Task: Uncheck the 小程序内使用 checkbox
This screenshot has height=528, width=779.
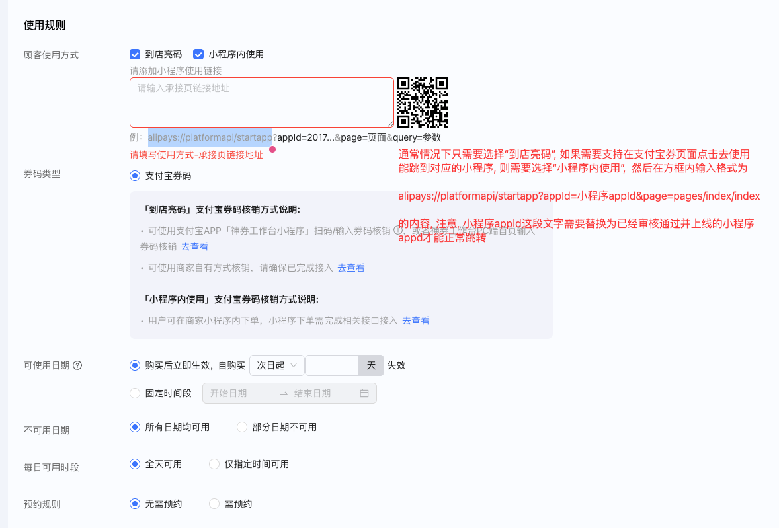Action: pyautogui.click(x=198, y=54)
